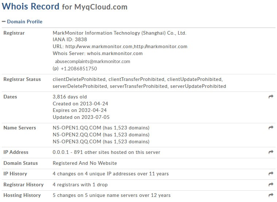Click the minus icon beside Domain Profile
This screenshot has width=277, height=202.
pyautogui.click(x=4, y=22)
